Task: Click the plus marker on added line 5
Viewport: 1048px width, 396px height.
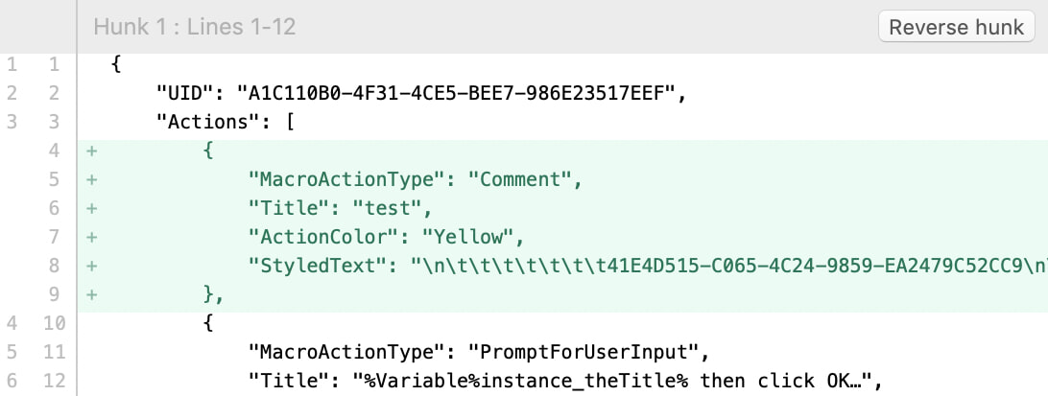Action: coord(91,180)
